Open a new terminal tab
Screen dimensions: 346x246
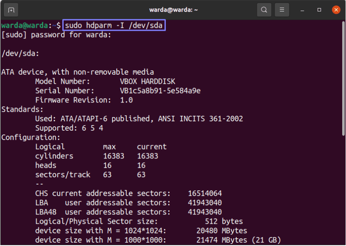[11, 10]
